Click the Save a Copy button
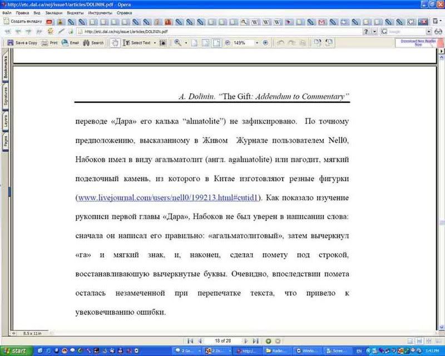 pos(22,43)
